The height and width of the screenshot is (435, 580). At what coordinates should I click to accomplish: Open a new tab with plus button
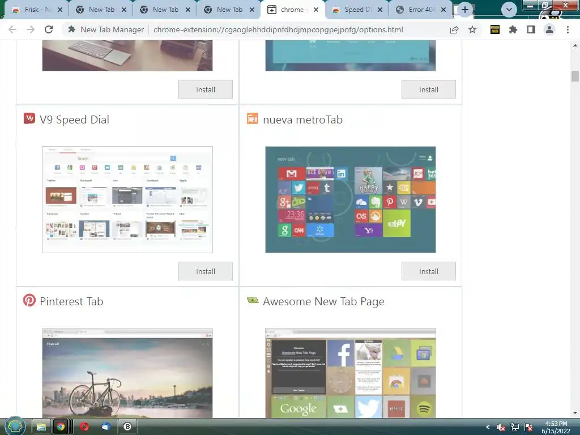tap(465, 10)
